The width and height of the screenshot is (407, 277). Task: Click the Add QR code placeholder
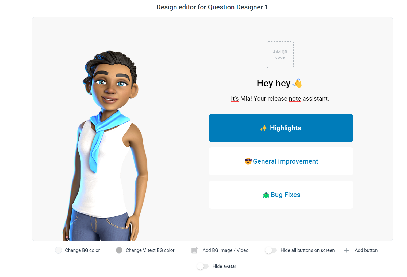280,55
